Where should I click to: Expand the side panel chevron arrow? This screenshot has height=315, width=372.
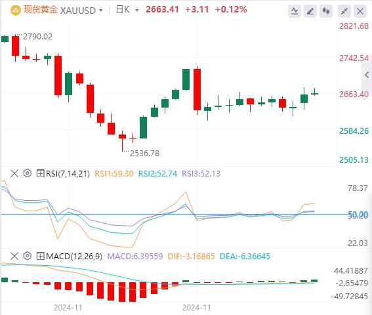coord(367,75)
